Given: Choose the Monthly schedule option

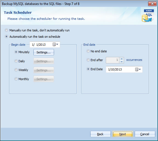Looking at the screenshot, I should click(x=16, y=79).
